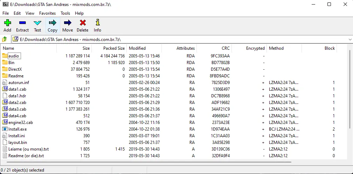The height and width of the screenshot is (174, 353).
Task: Click the data4.cab file icon
Action: coord(5,116)
